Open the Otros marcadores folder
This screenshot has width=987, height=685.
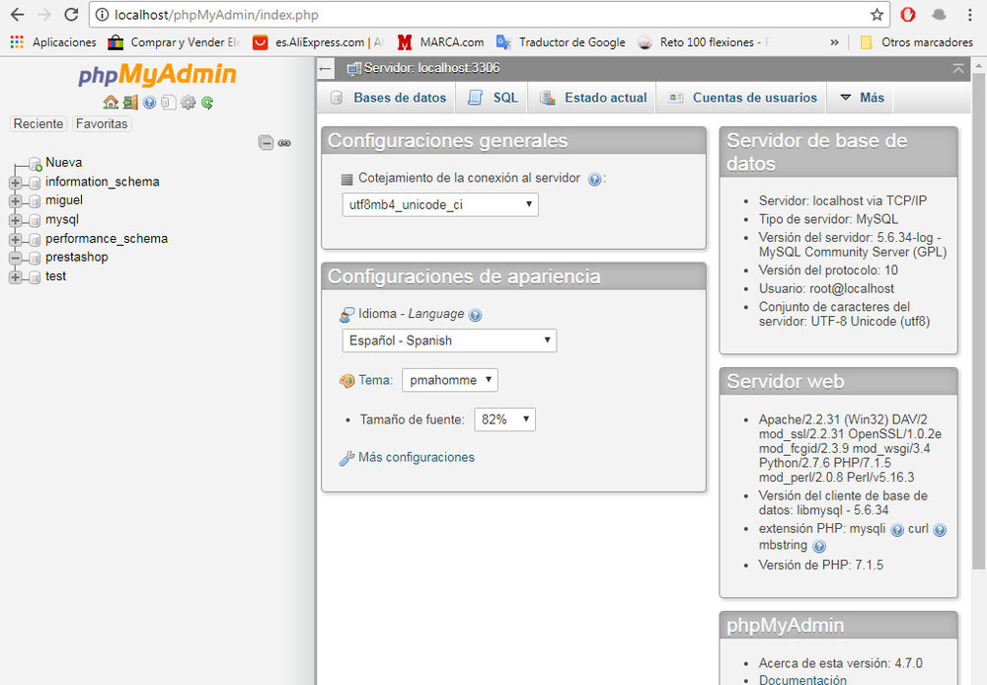917,42
